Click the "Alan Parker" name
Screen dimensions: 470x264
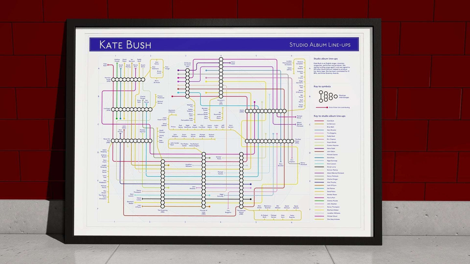click(157, 63)
